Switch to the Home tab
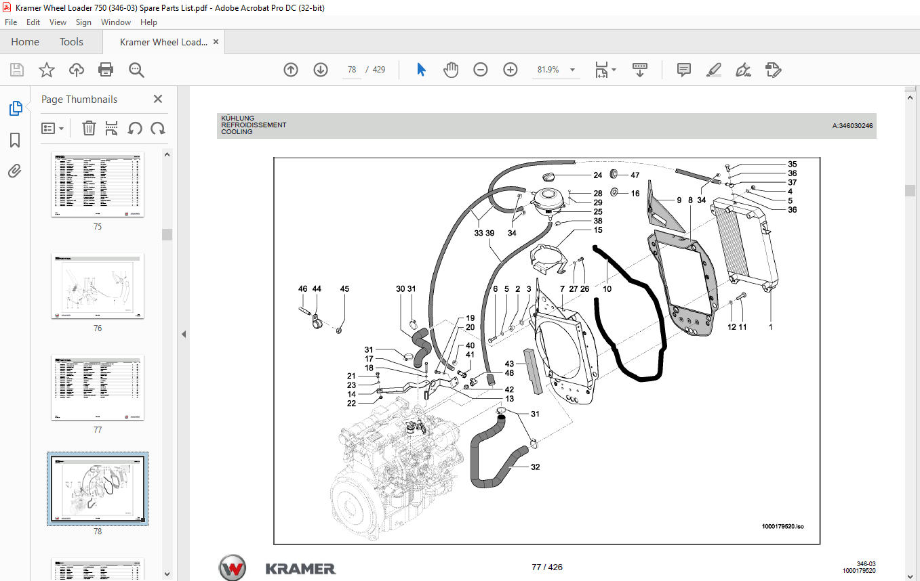920x581 pixels. pos(25,42)
